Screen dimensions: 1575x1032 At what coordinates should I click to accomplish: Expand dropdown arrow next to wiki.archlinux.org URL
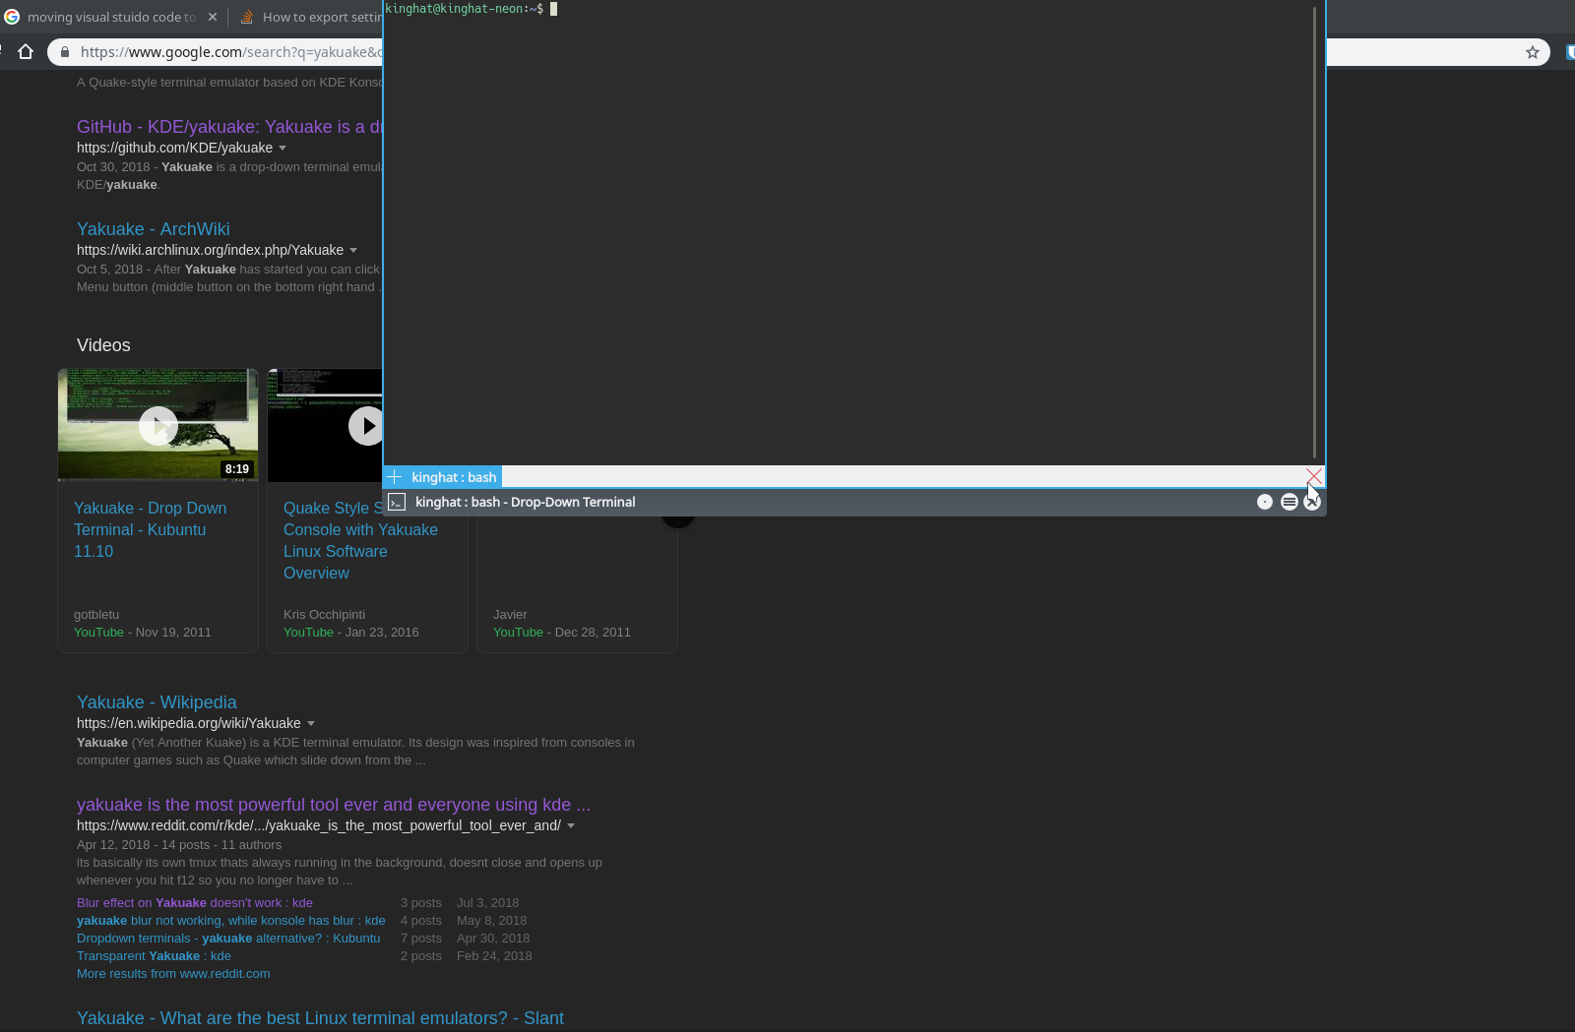(353, 251)
